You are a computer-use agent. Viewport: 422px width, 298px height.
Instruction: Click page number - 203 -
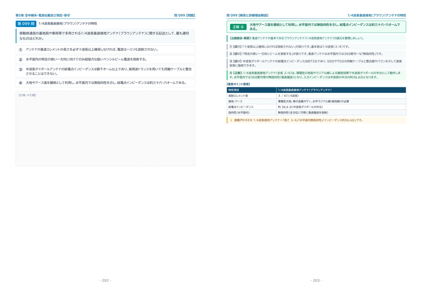point(316,280)
